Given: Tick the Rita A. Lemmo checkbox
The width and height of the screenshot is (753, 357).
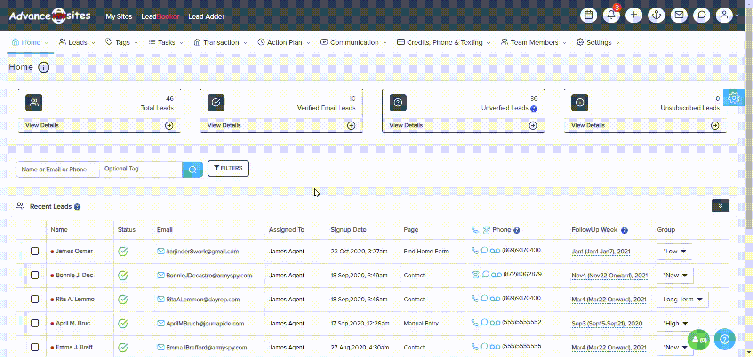Looking at the screenshot, I should coord(35,299).
